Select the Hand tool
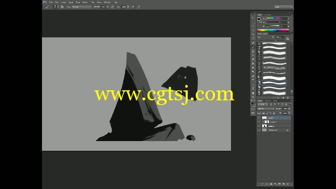 coord(253,93)
